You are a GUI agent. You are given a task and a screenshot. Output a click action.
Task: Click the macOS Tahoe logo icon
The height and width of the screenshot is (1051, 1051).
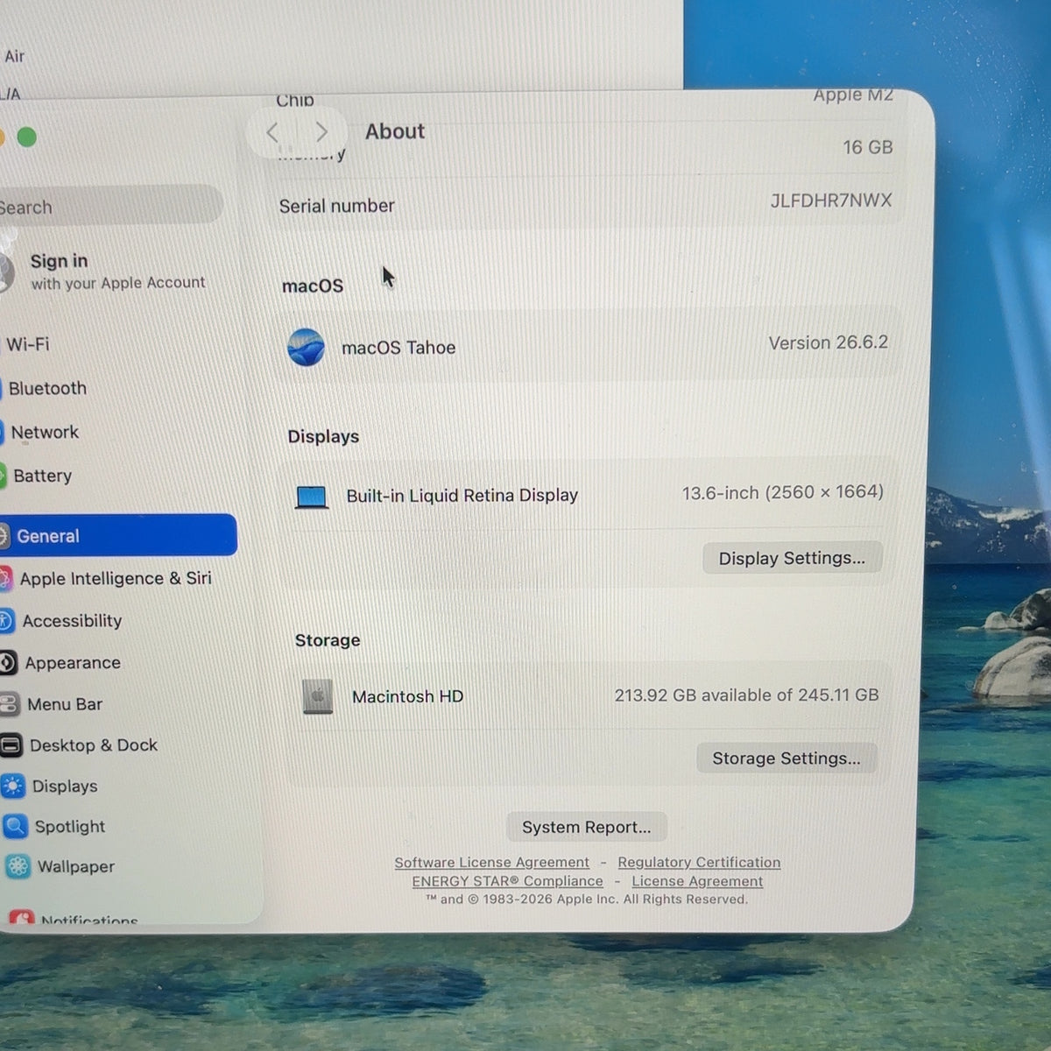coord(306,347)
